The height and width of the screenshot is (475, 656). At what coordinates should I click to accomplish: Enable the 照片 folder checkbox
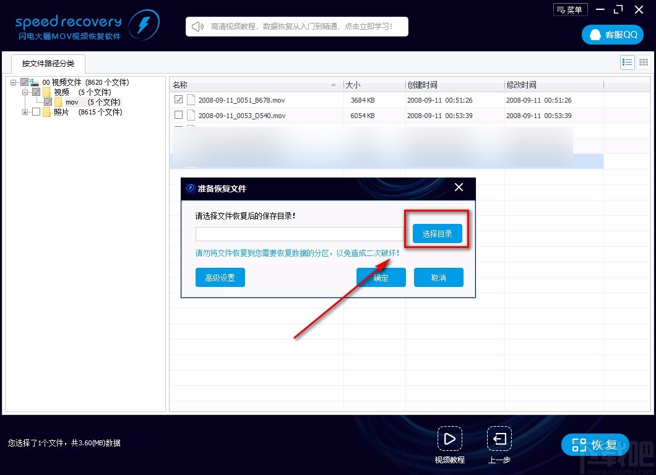(x=35, y=112)
